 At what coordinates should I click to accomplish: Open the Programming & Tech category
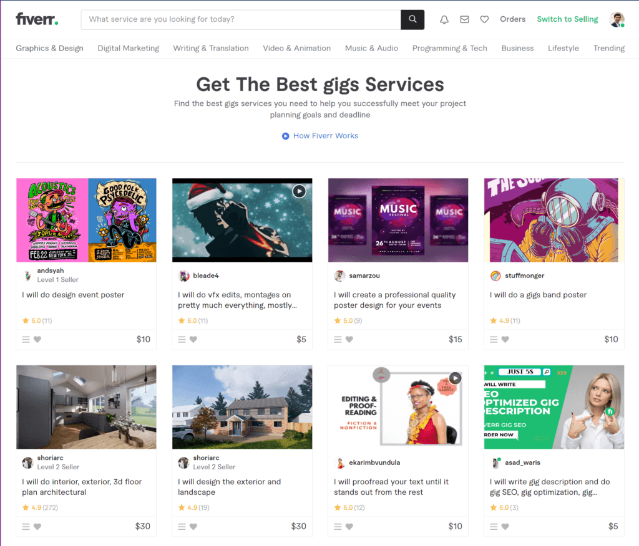[449, 48]
